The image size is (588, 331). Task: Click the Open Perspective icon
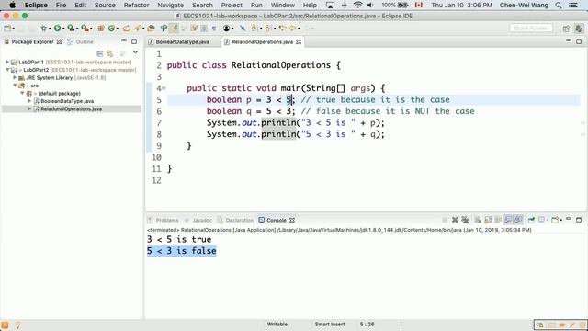[x=566, y=29]
